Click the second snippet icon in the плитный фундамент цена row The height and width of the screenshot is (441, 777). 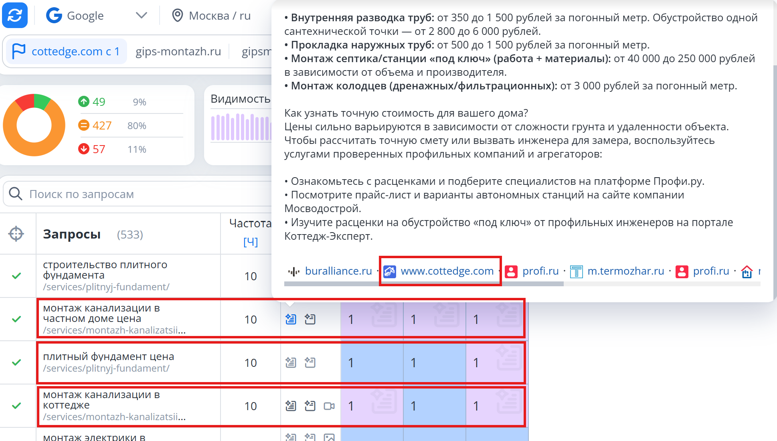coord(310,362)
